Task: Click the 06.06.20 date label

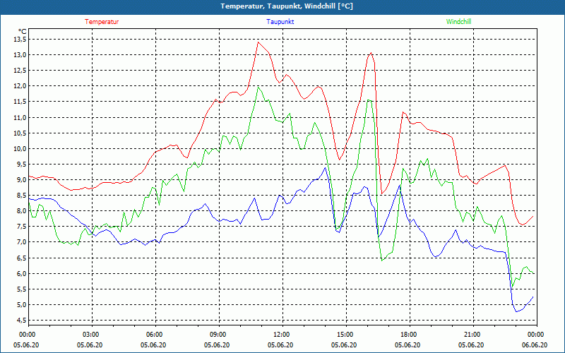Action: [535, 345]
